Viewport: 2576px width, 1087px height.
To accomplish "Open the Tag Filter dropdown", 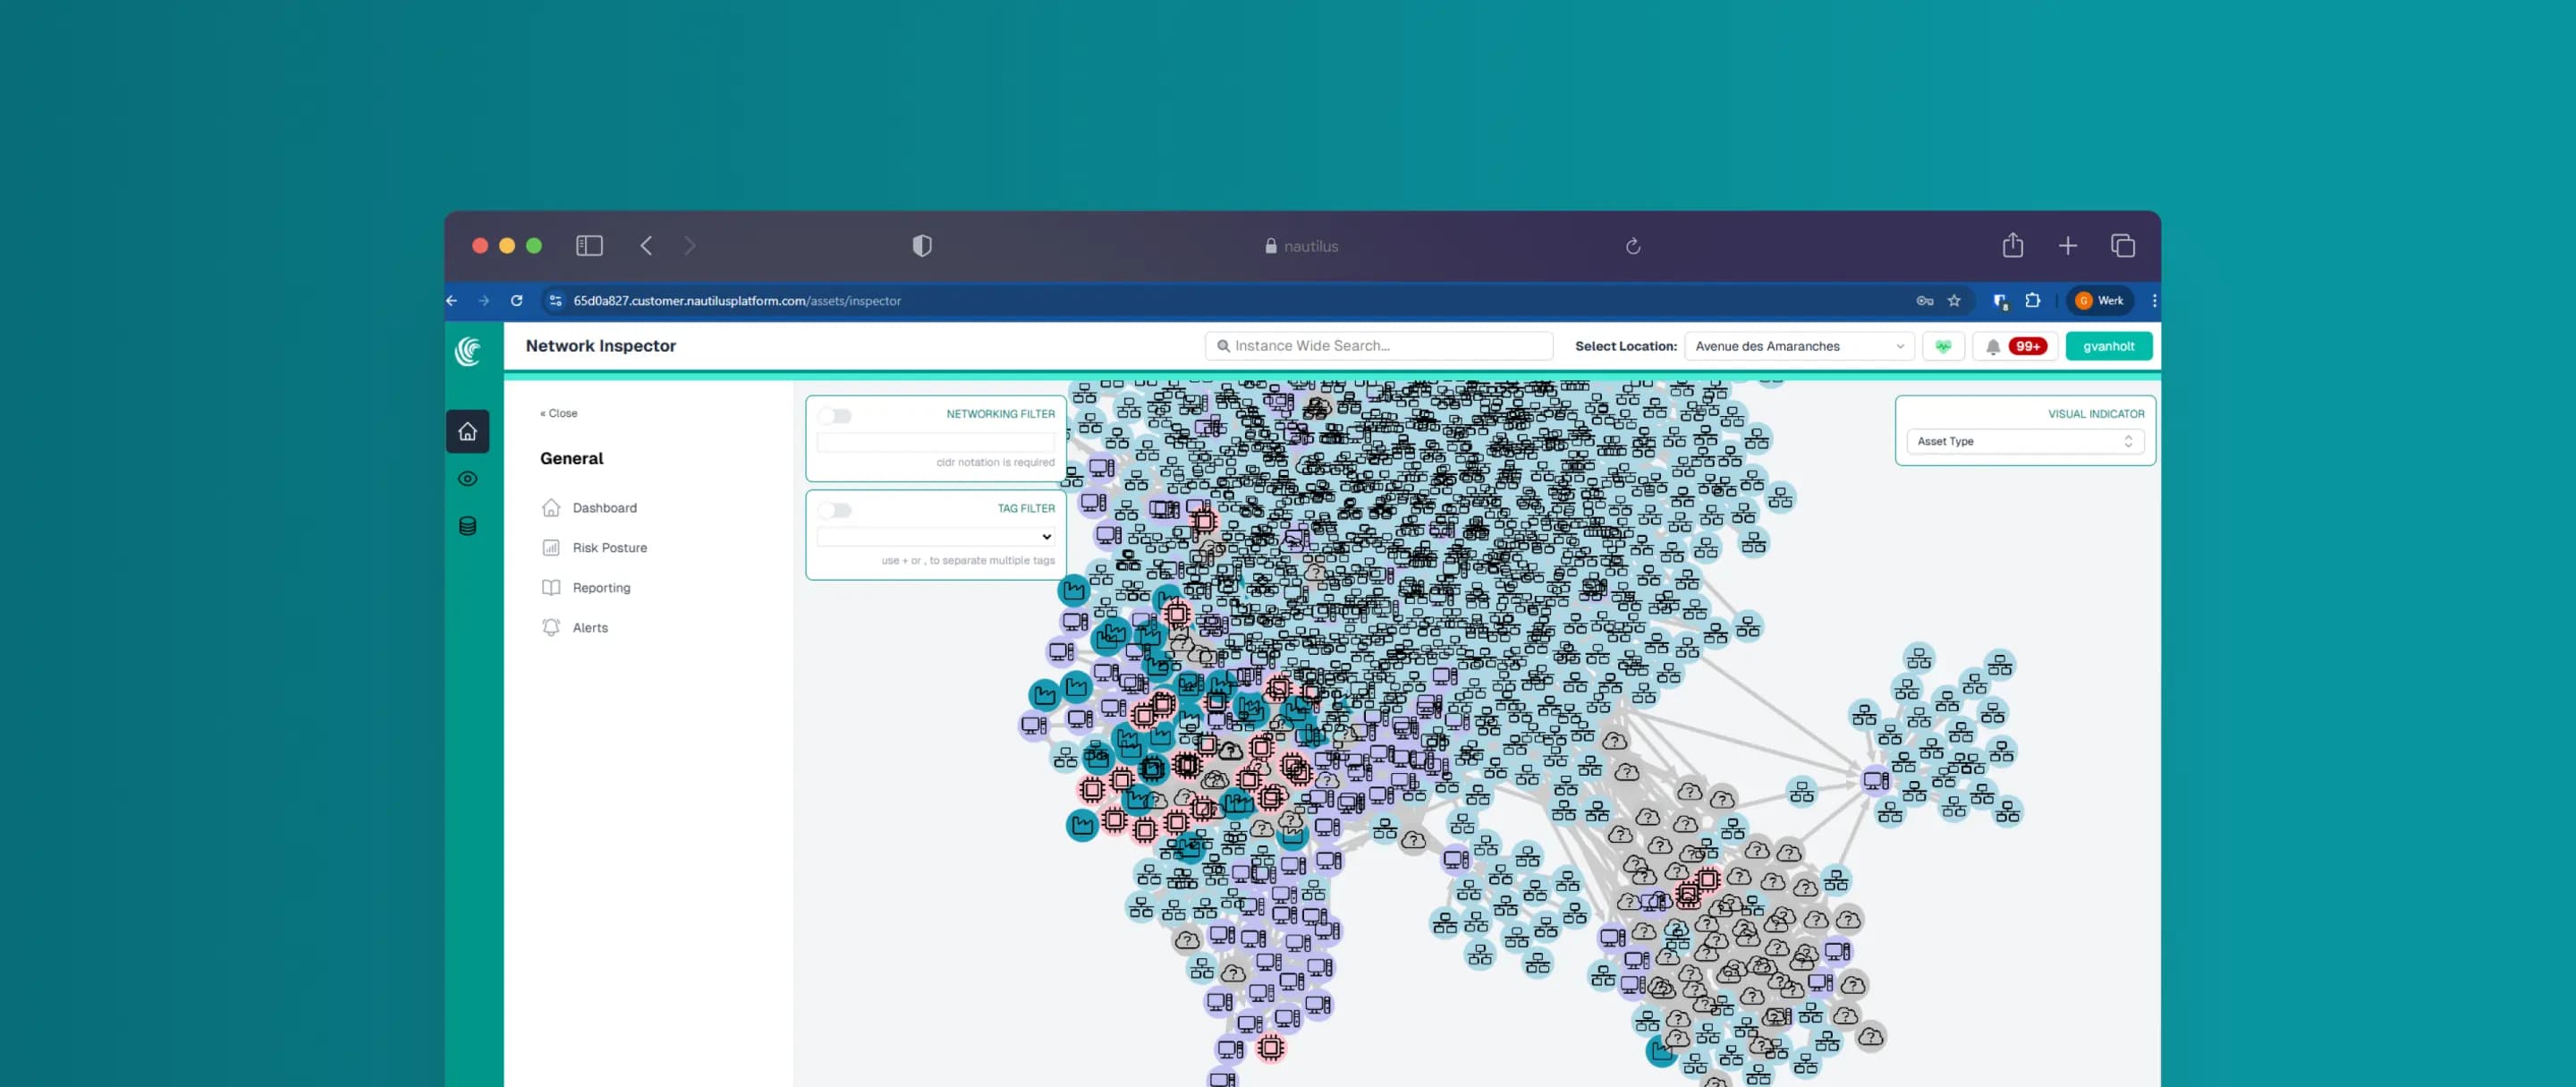I will (936, 537).
